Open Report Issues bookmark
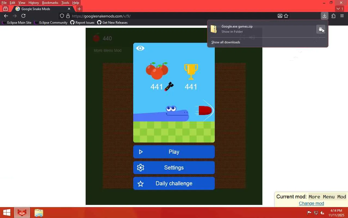 click(82, 23)
